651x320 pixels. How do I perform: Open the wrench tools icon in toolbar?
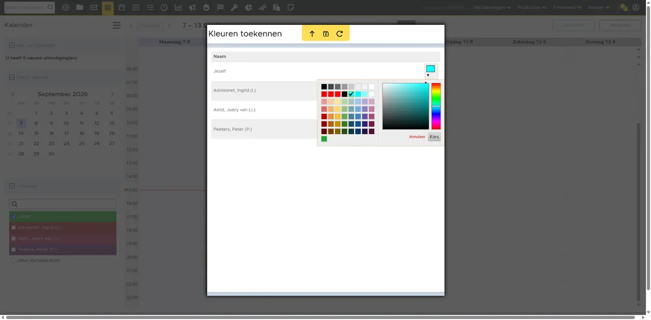pyautogui.click(x=234, y=8)
